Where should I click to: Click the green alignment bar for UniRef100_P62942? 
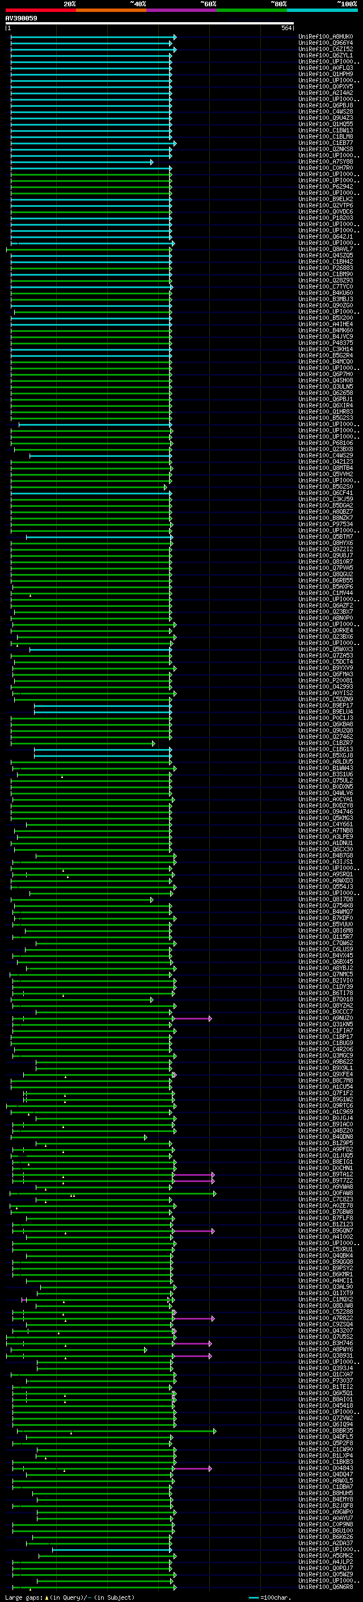pos(91,186)
